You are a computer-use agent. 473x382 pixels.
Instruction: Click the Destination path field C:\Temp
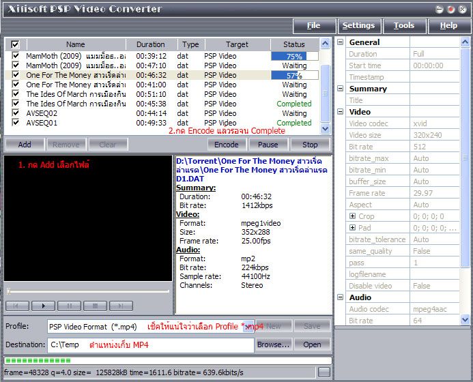click(151, 345)
